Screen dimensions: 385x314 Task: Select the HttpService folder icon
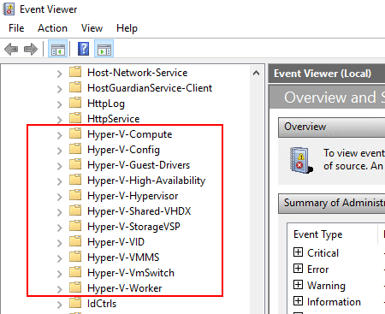point(75,118)
